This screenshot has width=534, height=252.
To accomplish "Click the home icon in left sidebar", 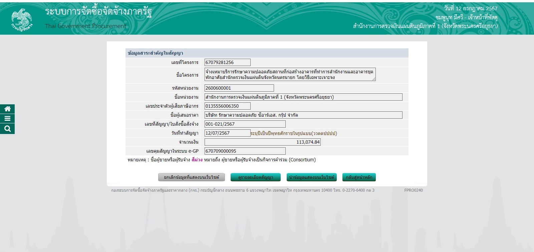I will (x=7, y=109).
